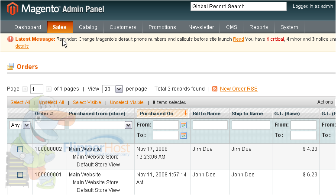The image size is (336, 195).
Task: Click order number 100000001
Action: (x=48, y=175)
